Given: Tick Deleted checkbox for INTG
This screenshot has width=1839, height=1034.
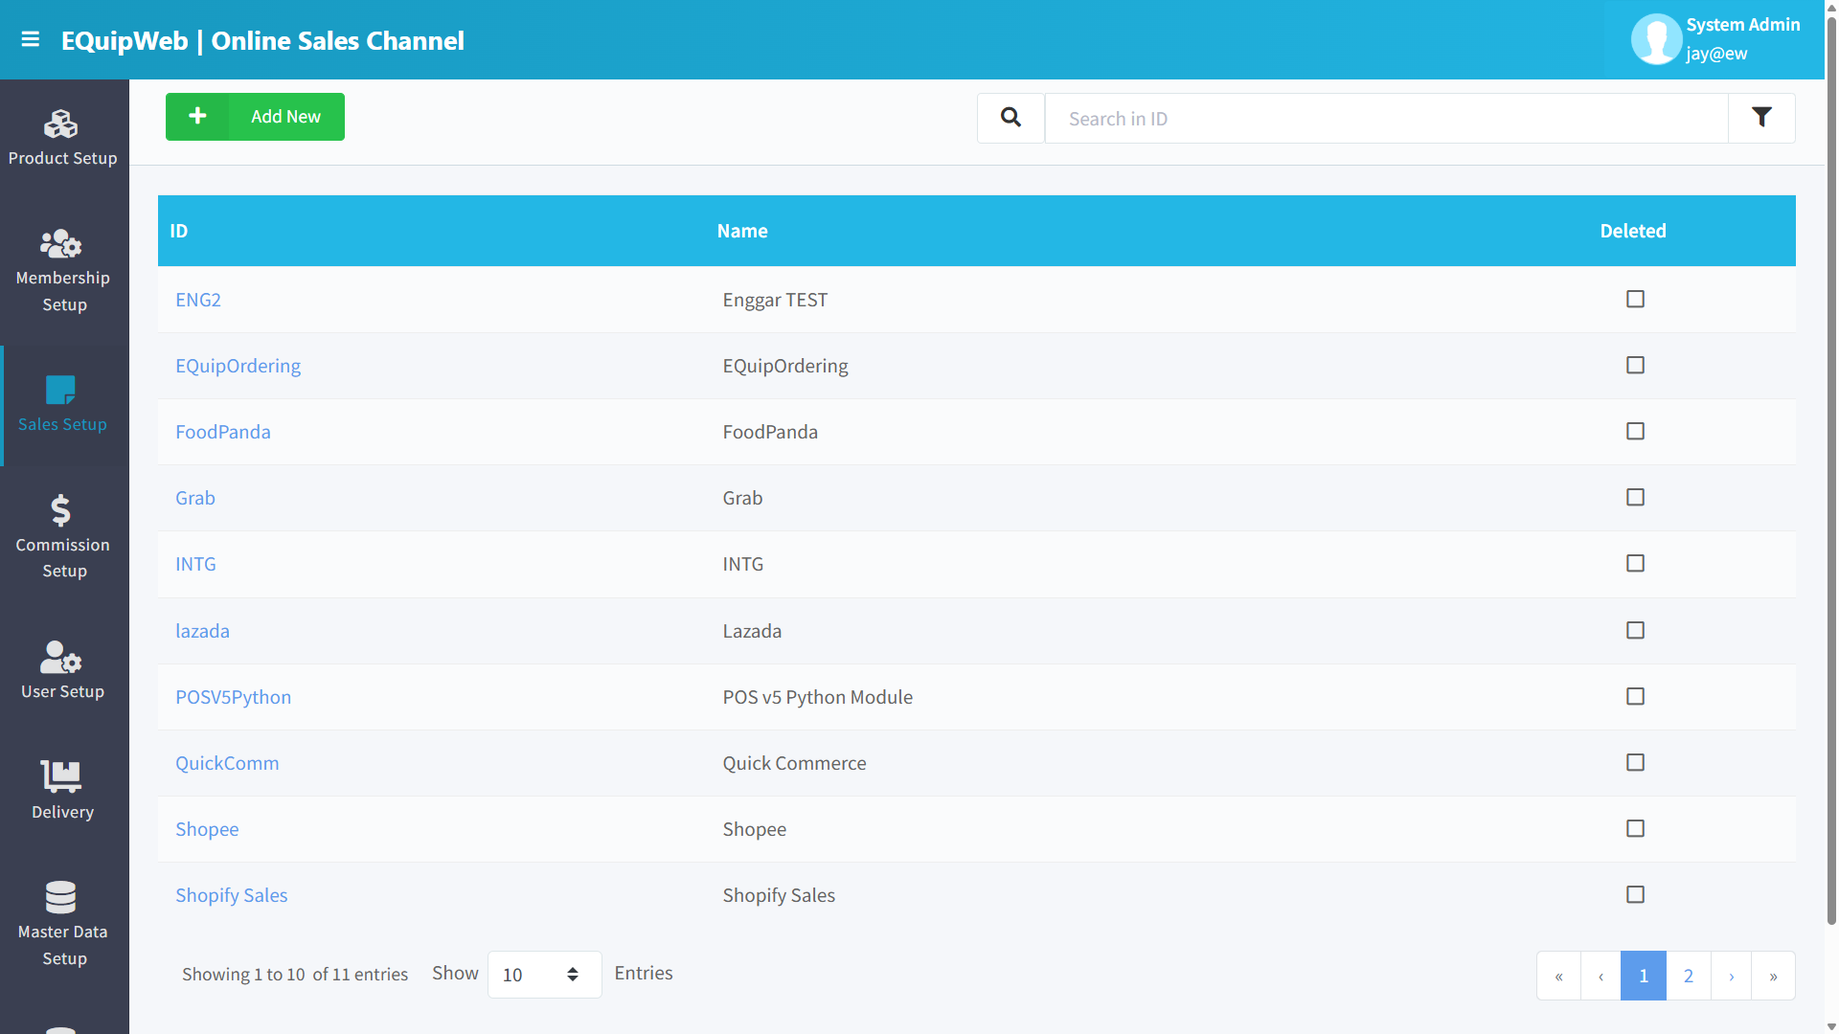Looking at the screenshot, I should pos(1635,563).
